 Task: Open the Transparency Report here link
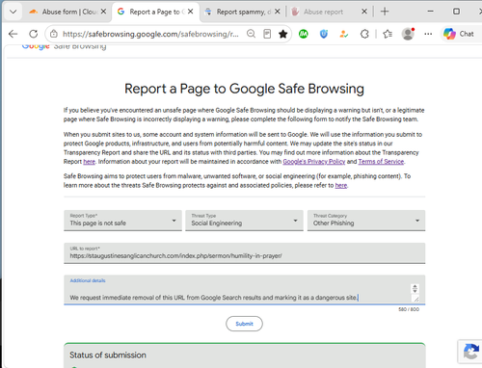pyautogui.click(x=89, y=162)
